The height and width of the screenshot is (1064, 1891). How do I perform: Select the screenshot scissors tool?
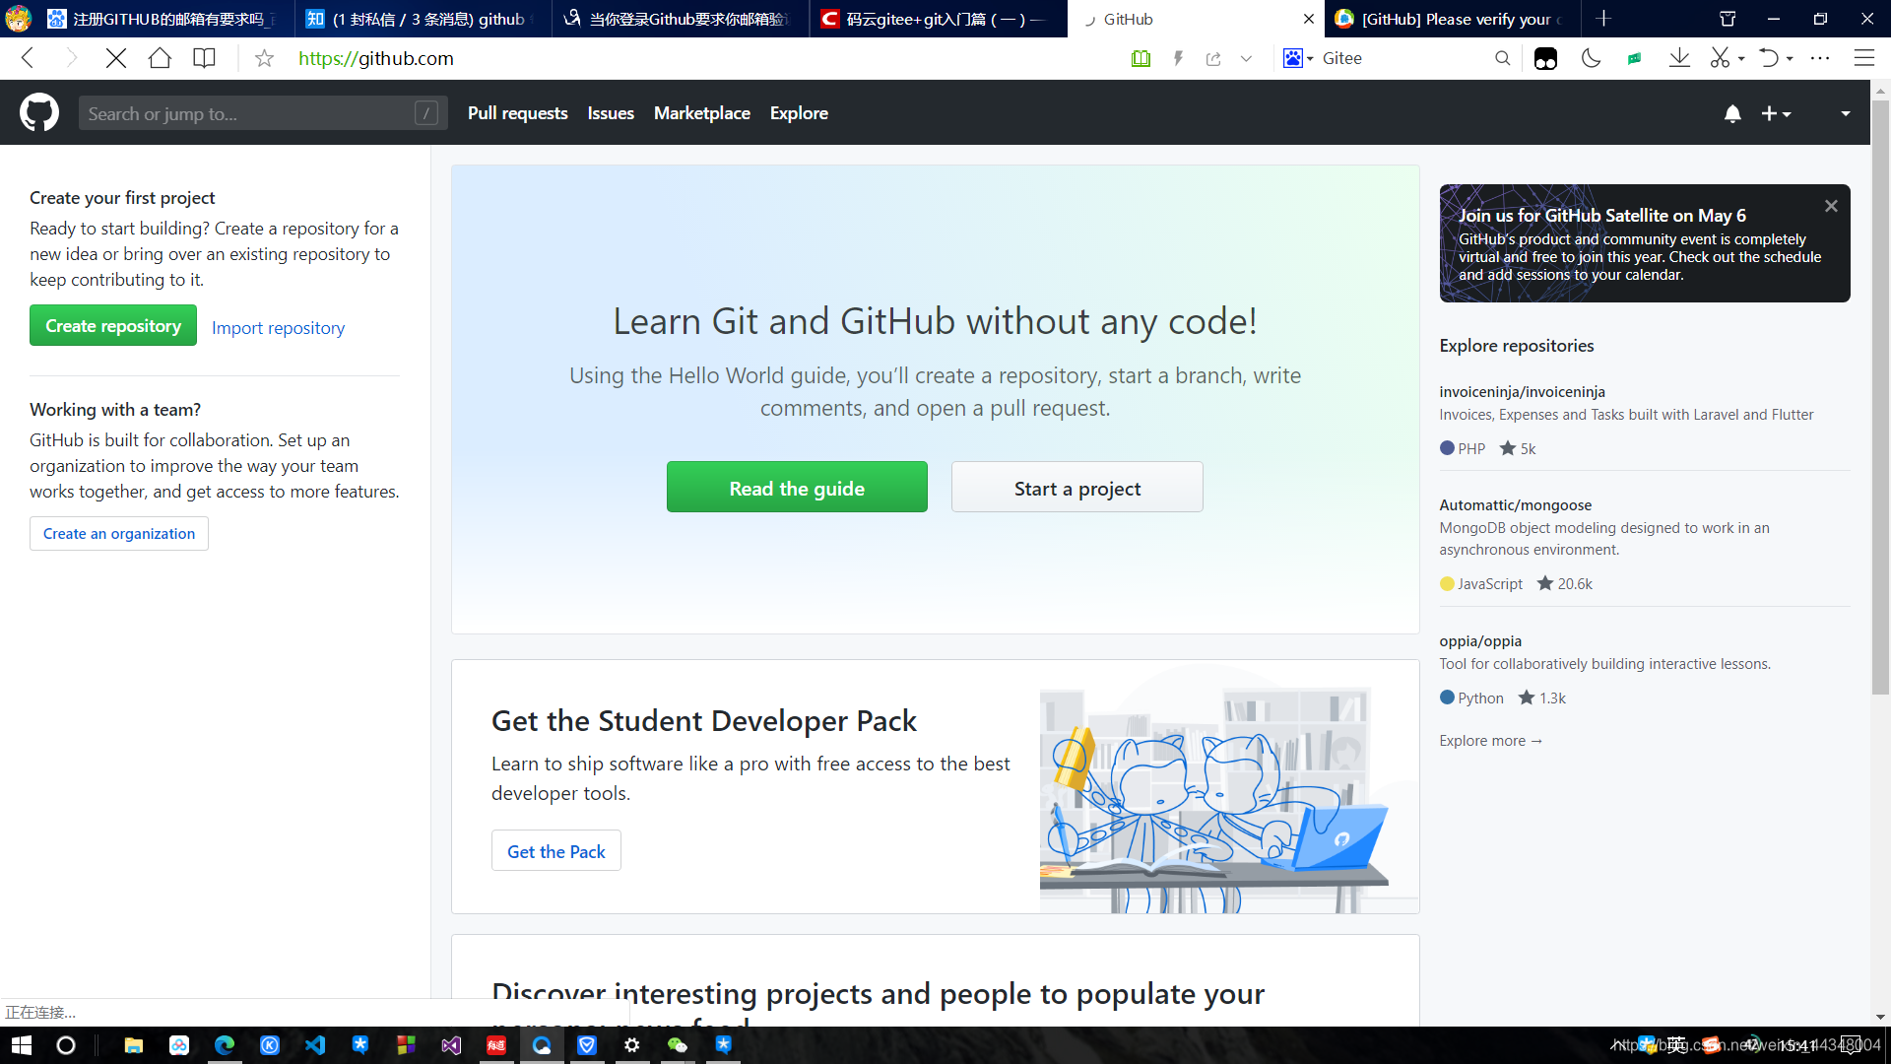1721,58
